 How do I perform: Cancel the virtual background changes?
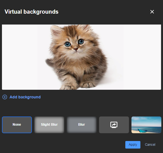pyautogui.click(x=150, y=145)
